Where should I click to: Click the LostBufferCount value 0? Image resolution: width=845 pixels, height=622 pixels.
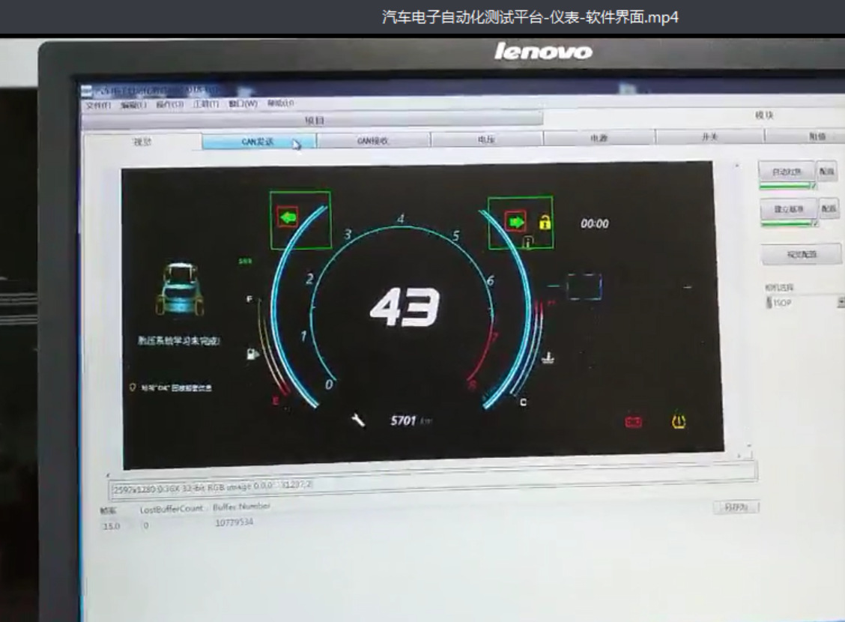(x=145, y=525)
